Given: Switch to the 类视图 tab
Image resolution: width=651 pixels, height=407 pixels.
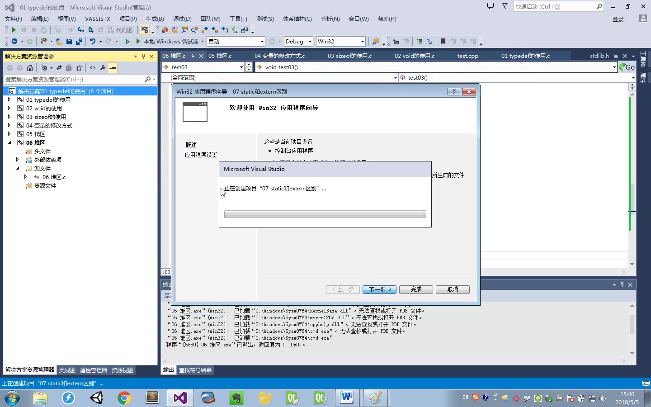Looking at the screenshot, I should pos(67,370).
